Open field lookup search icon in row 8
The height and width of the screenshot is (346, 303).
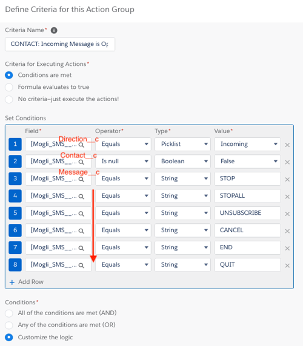coord(81,266)
